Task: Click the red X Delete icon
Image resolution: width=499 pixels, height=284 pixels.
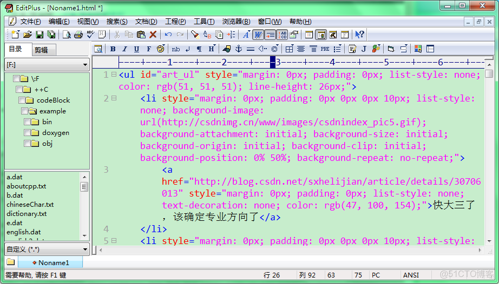Action: pyautogui.click(x=153, y=34)
